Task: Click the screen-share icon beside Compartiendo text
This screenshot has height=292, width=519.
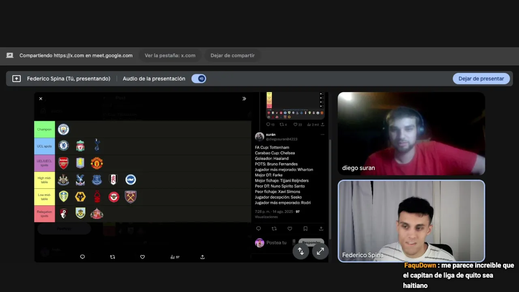Action: pos(10,56)
